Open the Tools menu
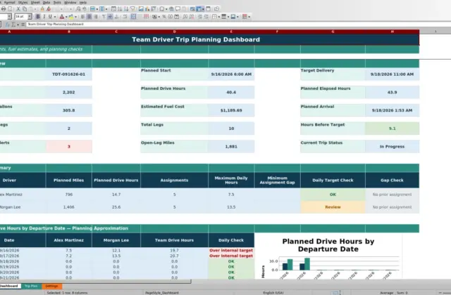Viewport: 451px width, 295px height. click(x=57, y=2)
